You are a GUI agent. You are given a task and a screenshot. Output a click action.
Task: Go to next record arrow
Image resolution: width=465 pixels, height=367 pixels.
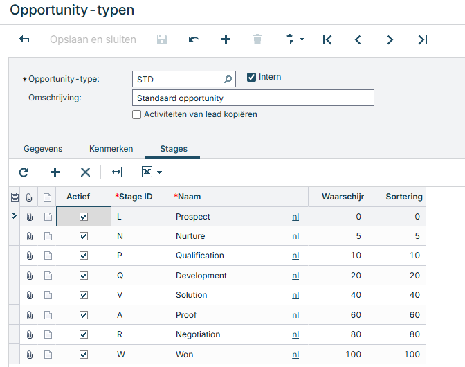(x=390, y=40)
